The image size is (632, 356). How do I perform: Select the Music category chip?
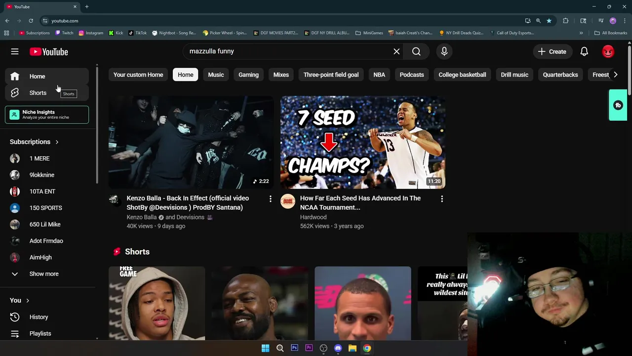click(216, 75)
